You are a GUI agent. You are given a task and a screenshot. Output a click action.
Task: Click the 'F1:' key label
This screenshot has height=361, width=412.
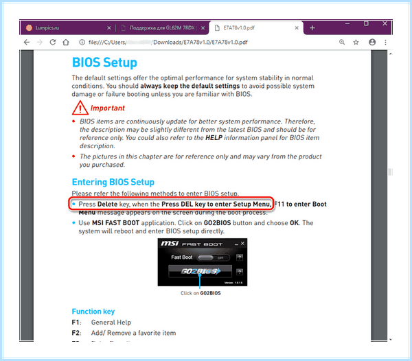[76, 323]
